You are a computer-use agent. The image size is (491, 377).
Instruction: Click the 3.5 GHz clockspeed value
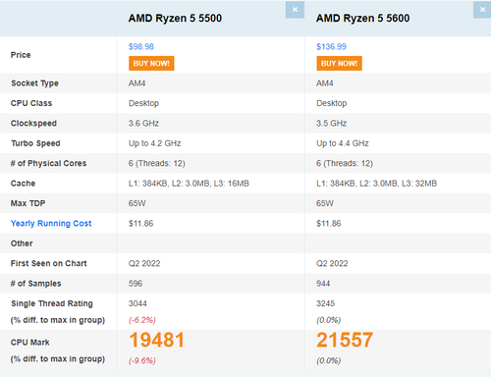click(332, 124)
